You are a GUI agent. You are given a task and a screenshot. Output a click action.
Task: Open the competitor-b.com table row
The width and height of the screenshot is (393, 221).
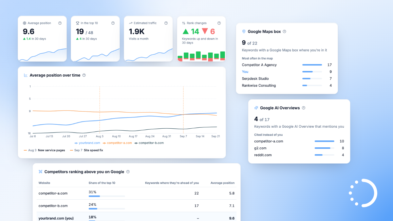click(x=137, y=206)
